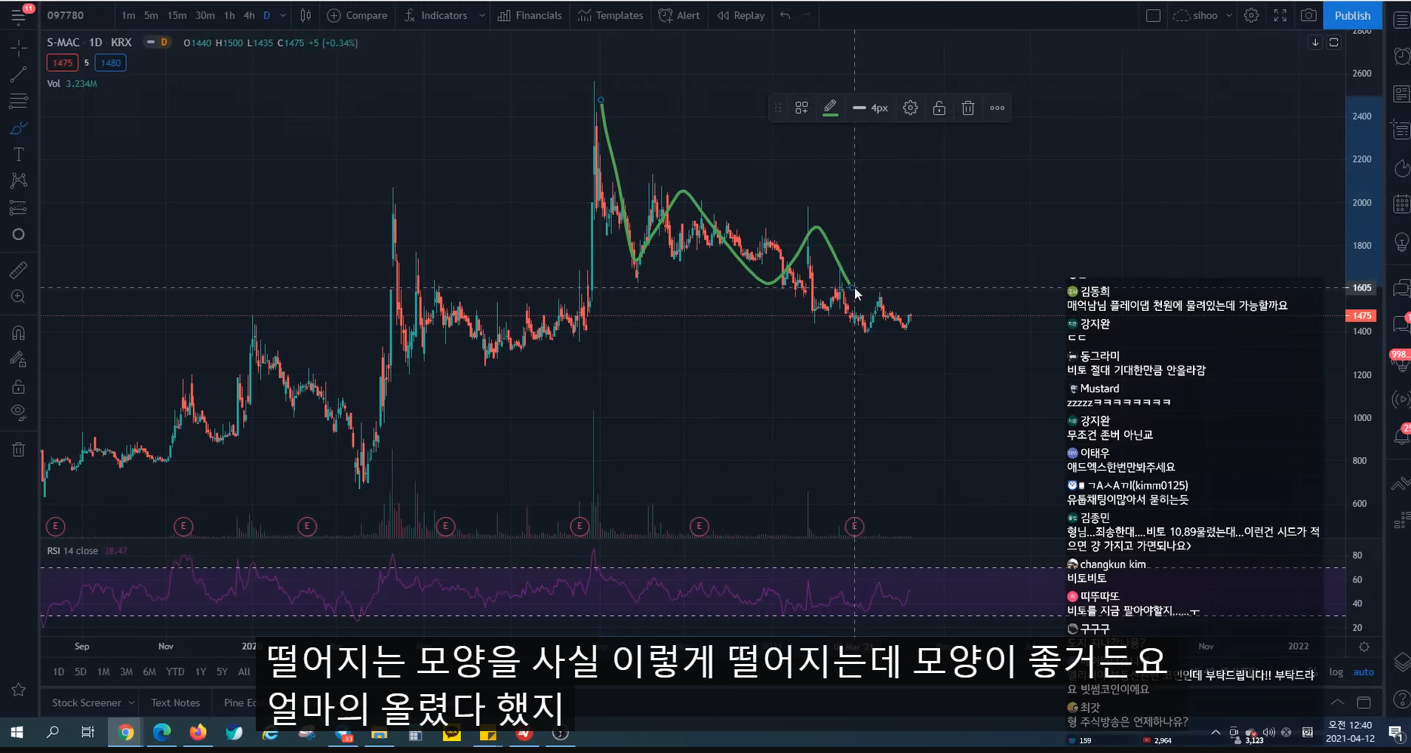Screen dimensions: 1411x753
Task: Open Google Chrome from the taskbar
Action: click(125, 732)
